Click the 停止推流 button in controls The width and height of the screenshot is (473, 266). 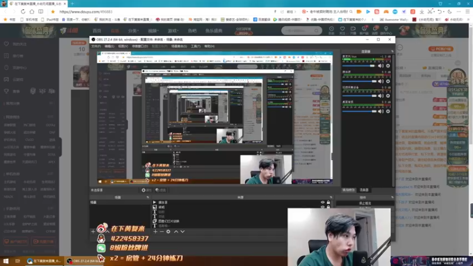(365, 203)
